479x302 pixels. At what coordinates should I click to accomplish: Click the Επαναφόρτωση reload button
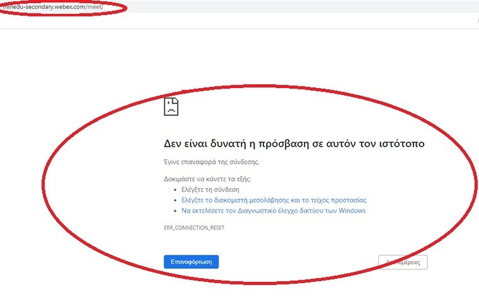(191, 262)
